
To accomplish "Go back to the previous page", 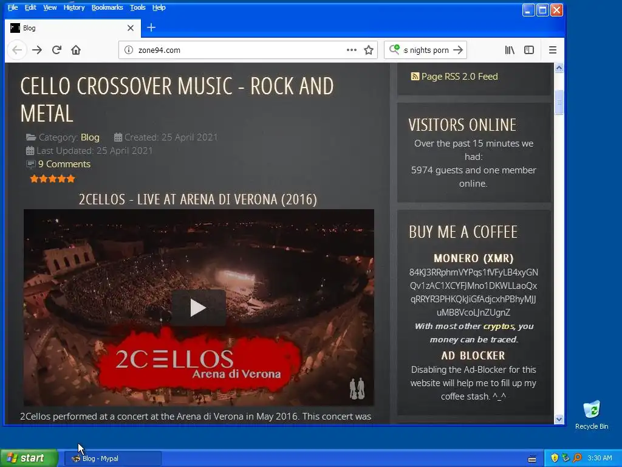I will (x=17, y=50).
